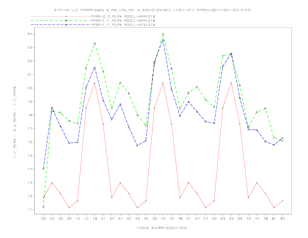Click x-axis tick label 66
This screenshot has height=238, width=308.
click(x=231, y=219)
